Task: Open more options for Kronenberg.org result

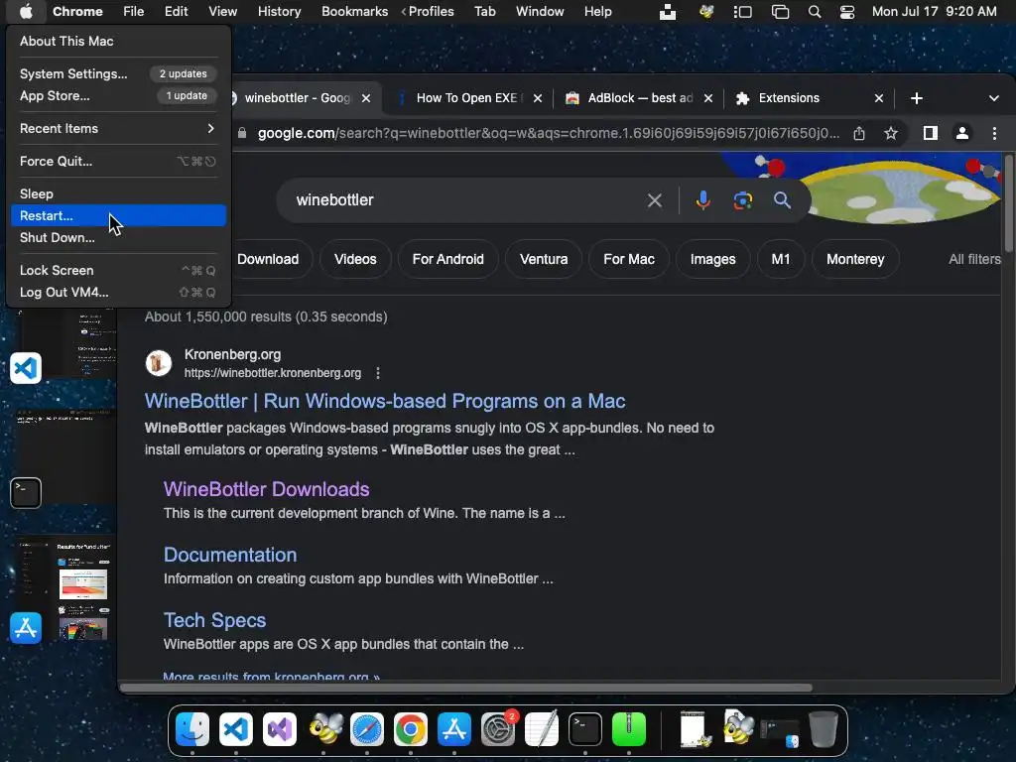Action: tap(378, 373)
